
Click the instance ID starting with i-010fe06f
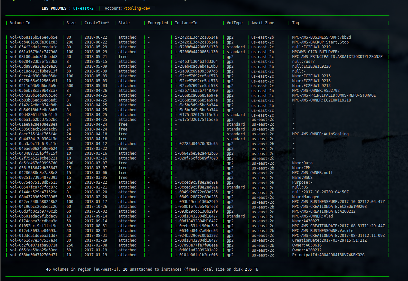196,255
